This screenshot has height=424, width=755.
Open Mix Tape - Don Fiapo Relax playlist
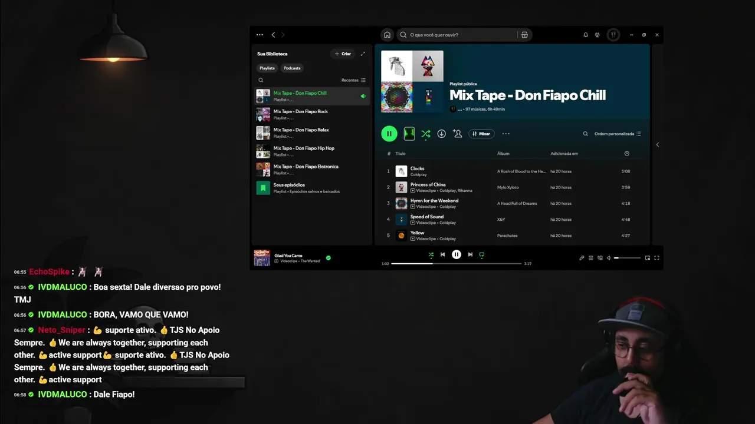312,132
